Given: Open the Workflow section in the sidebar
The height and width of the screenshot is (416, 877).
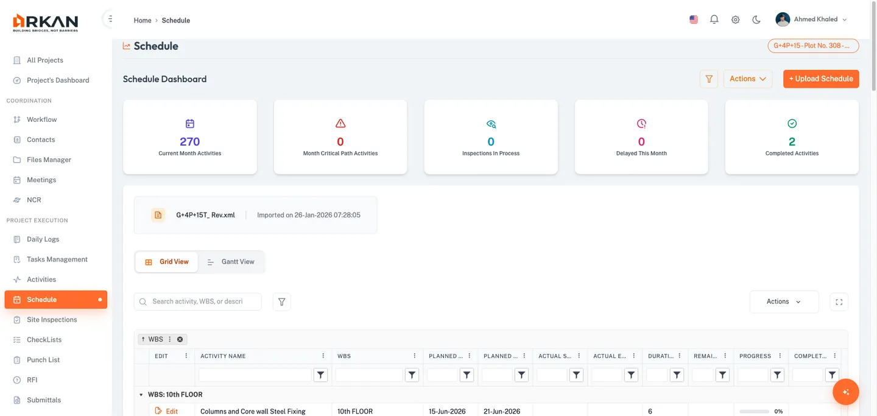Looking at the screenshot, I should [x=41, y=119].
